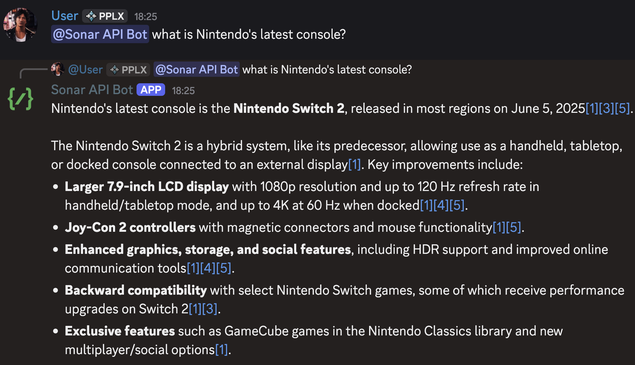Open citation [1] after multiplayer/social options
Viewport: 635px width, 365px height.
pyautogui.click(x=222, y=349)
